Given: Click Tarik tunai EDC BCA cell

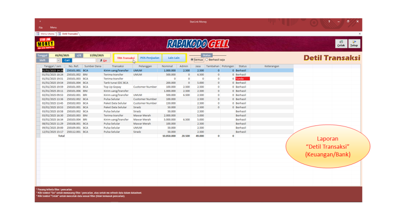Looking at the screenshot, I should [118, 83].
